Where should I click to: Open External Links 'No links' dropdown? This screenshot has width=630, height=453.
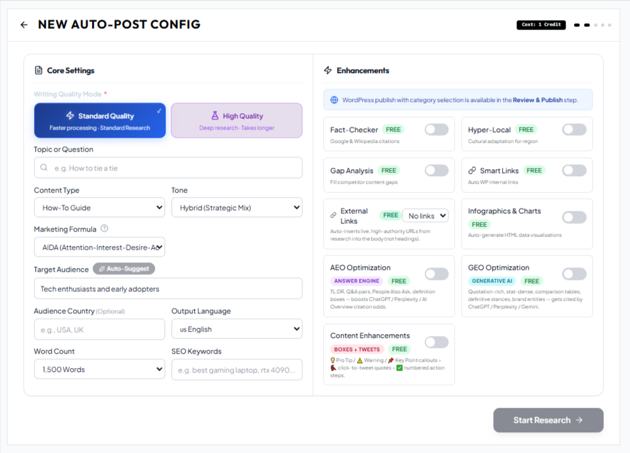tap(425, 216)
